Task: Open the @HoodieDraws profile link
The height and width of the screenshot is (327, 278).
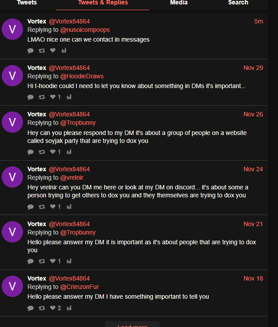Action: coord(82,76)
